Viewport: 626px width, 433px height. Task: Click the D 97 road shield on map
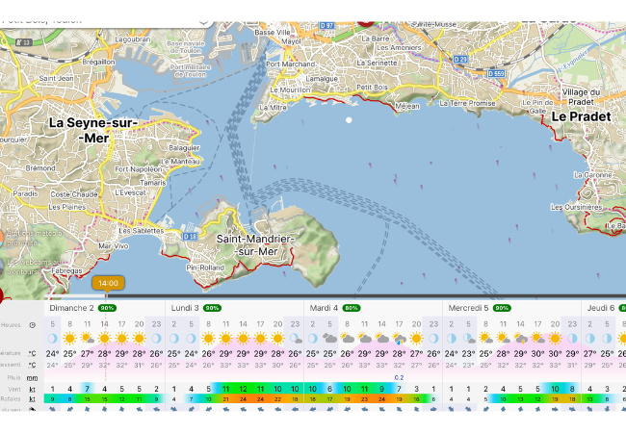tap(326, 26)
